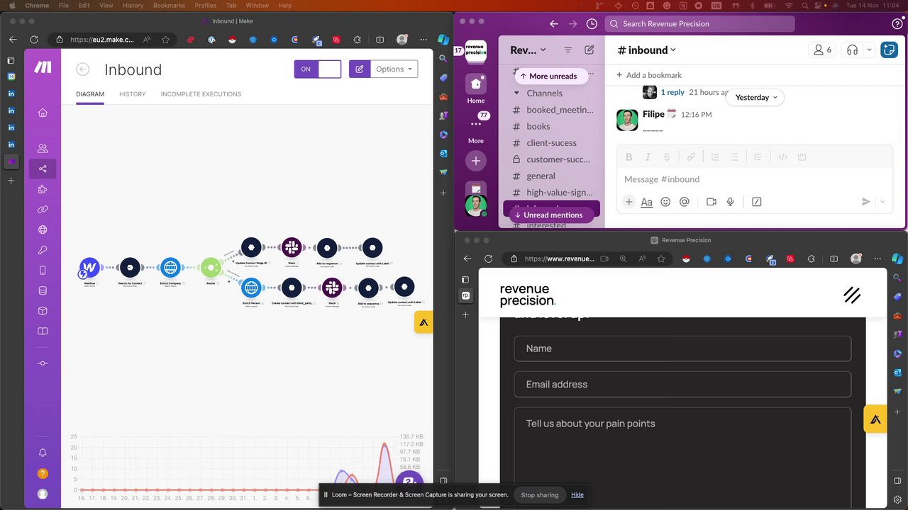Click the More unreads button in Slack
Screen dimensions: 908x510
[551, 76]
